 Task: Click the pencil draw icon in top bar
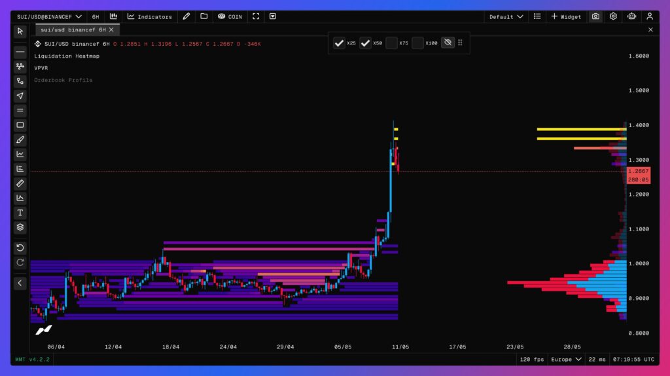coord(186,16)
